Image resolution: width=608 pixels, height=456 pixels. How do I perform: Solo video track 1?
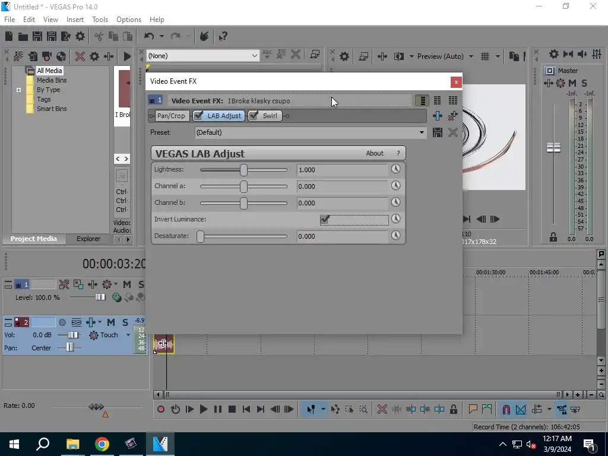pyautogui.click(x=141, y=284)
